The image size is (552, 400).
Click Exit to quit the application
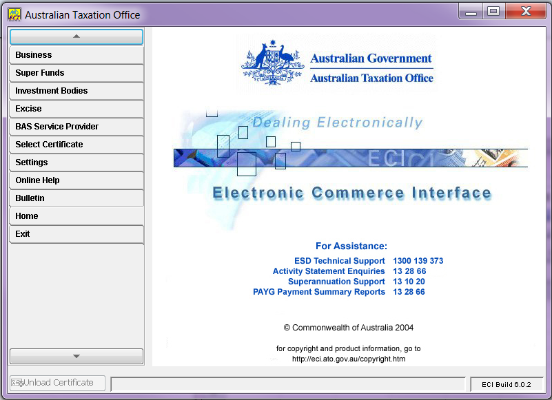(x=76, y=234)
